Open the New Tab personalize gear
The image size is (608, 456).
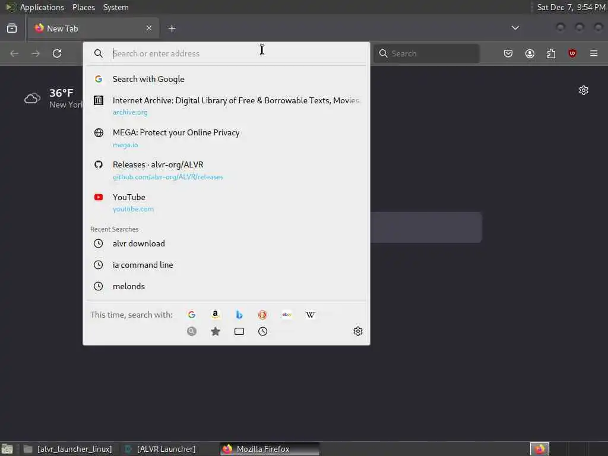(x=584, y=90)
